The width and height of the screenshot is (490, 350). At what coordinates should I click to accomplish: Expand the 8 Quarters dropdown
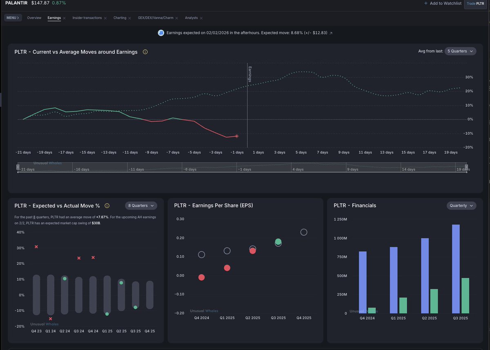click(x=141, y=206)
